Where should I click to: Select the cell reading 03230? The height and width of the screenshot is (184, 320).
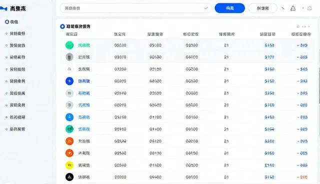coord(120,45)
